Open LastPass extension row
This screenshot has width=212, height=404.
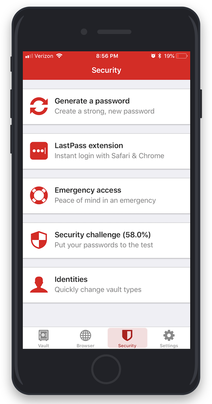point(106,151)
